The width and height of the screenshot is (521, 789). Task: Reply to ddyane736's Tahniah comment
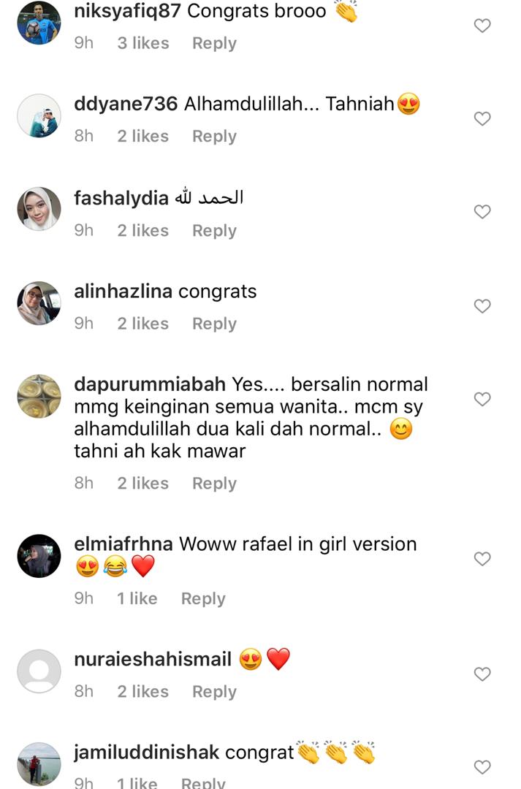pos(214,137)
